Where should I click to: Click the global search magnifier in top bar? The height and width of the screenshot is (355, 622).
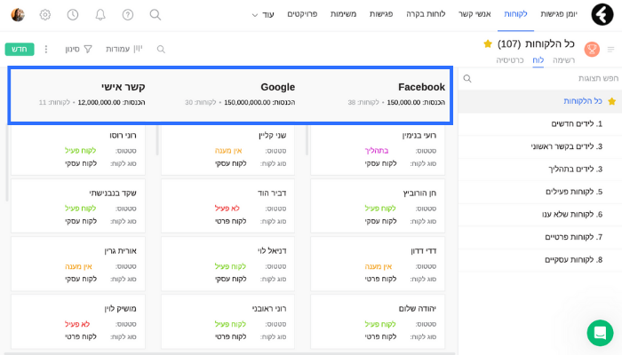tap(155, 15)
